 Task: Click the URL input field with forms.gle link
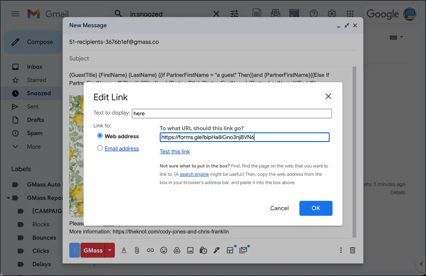click(245, 137)
